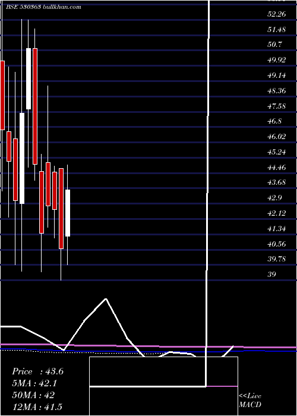The width and height of the screenshot is (297, 416).
Task: Click the 42.9 price axis label
Action: [x=274, y=198]
